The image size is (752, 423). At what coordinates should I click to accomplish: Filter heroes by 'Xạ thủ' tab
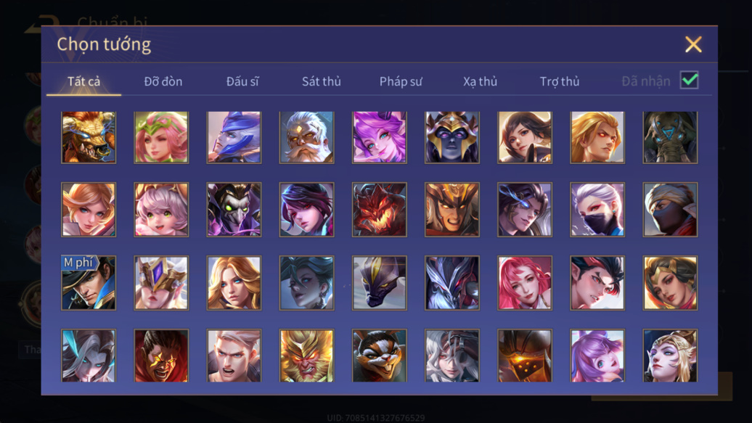tap(480, 81)
